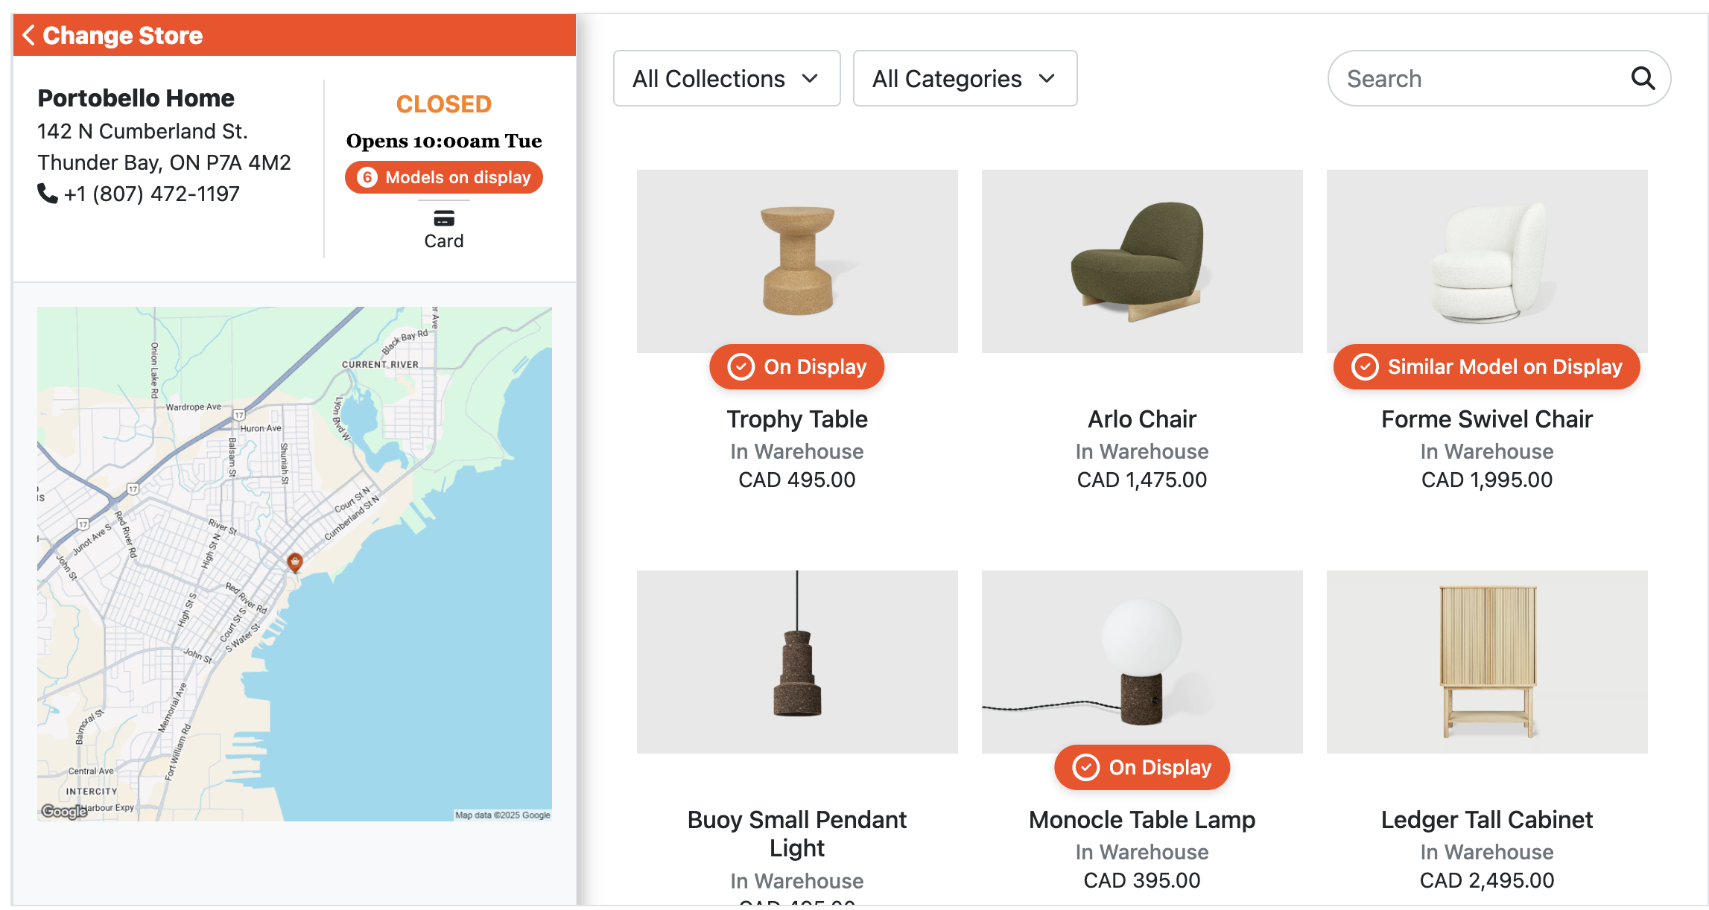This screenshot has height=910, width=1709.
Task: Click the search magnifier icon
Action: (x=1643, y=78)
